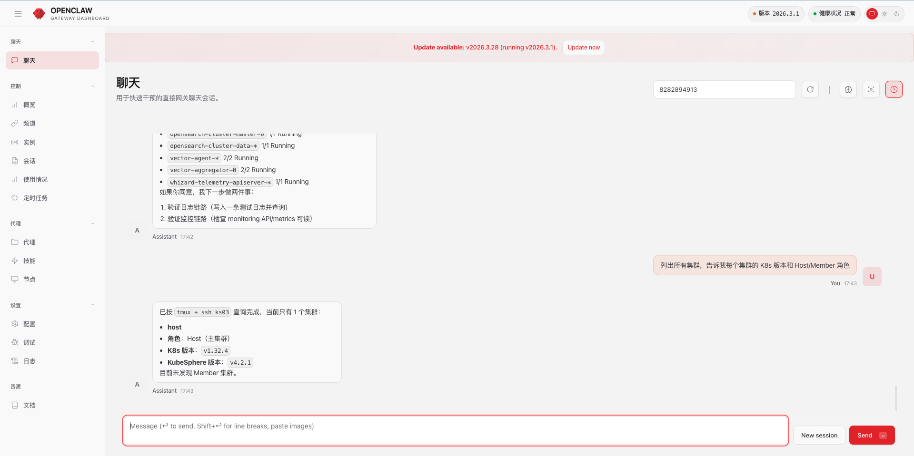Open 技能 with the lightning icon
Screen dimensions: 914x456
[x=29, y=261]
